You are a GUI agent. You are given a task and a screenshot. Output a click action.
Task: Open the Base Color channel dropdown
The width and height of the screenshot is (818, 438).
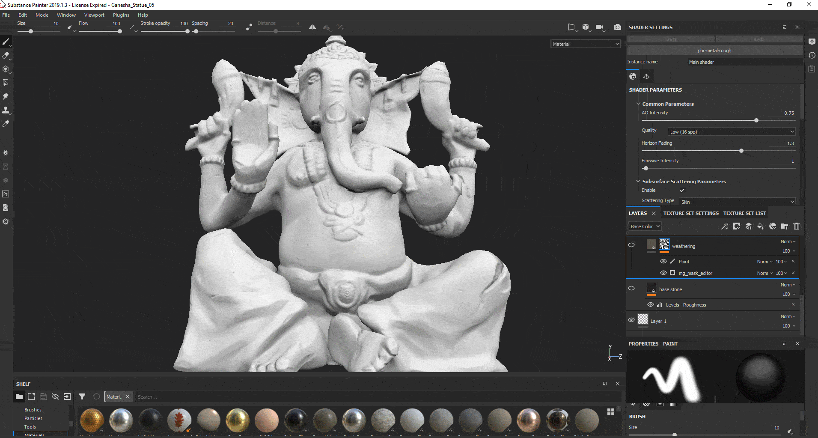coord(645,226)
